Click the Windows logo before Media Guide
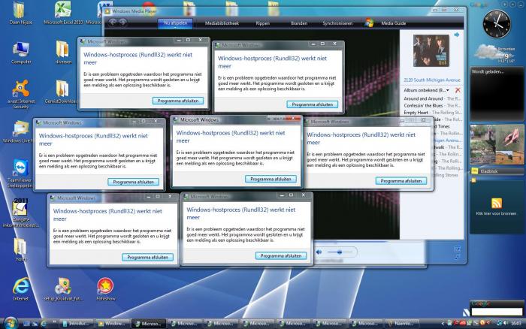 point(370,23)
